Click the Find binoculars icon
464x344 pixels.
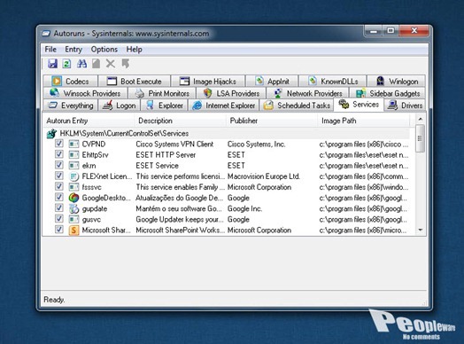pos(81,64)
